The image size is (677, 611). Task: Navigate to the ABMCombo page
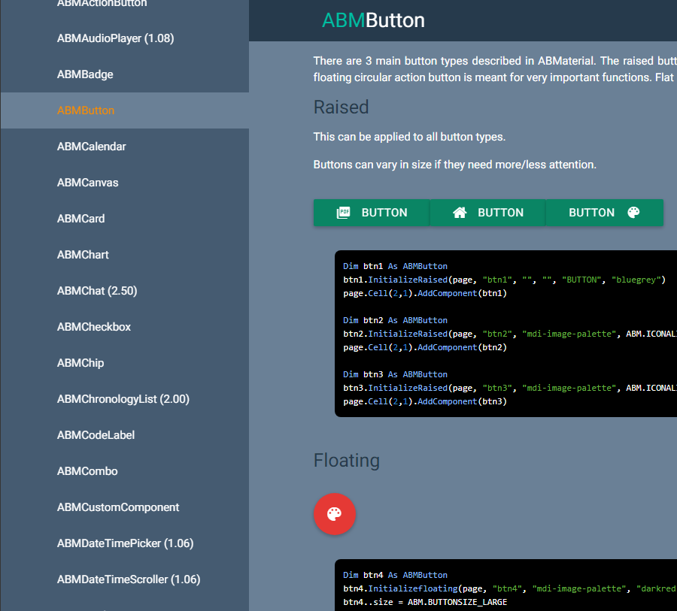[x=87, y=471]
